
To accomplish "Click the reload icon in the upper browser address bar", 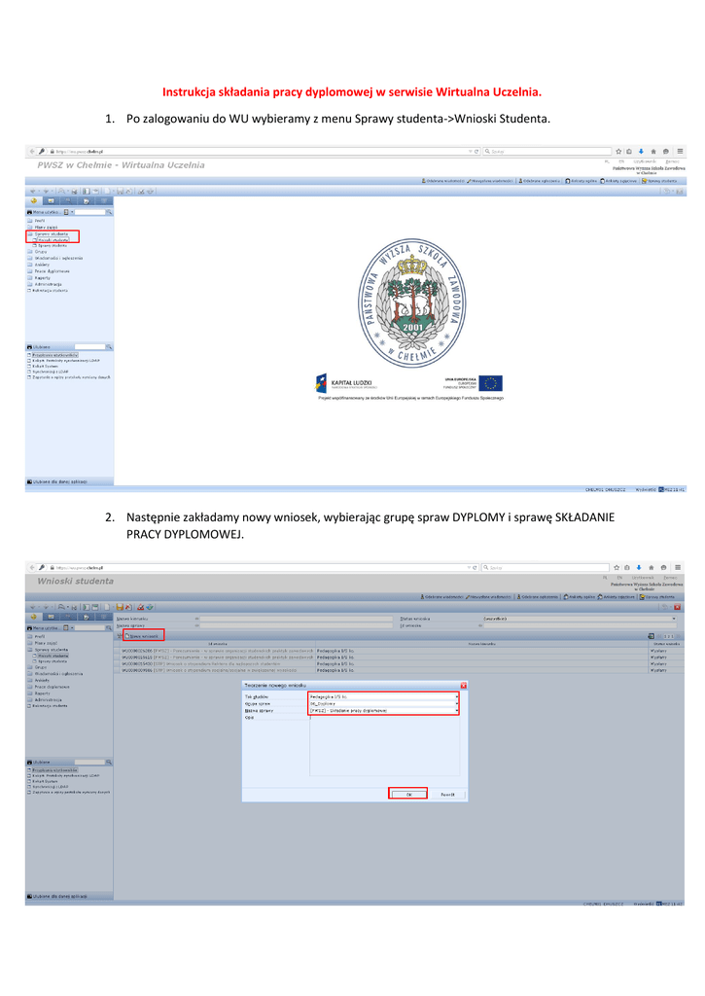I will tap(476, 151).
